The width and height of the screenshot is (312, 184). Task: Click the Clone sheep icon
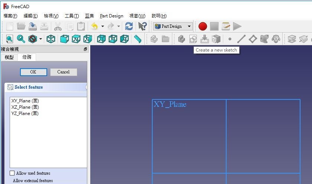pyautogui.click(x=276, y=39)
